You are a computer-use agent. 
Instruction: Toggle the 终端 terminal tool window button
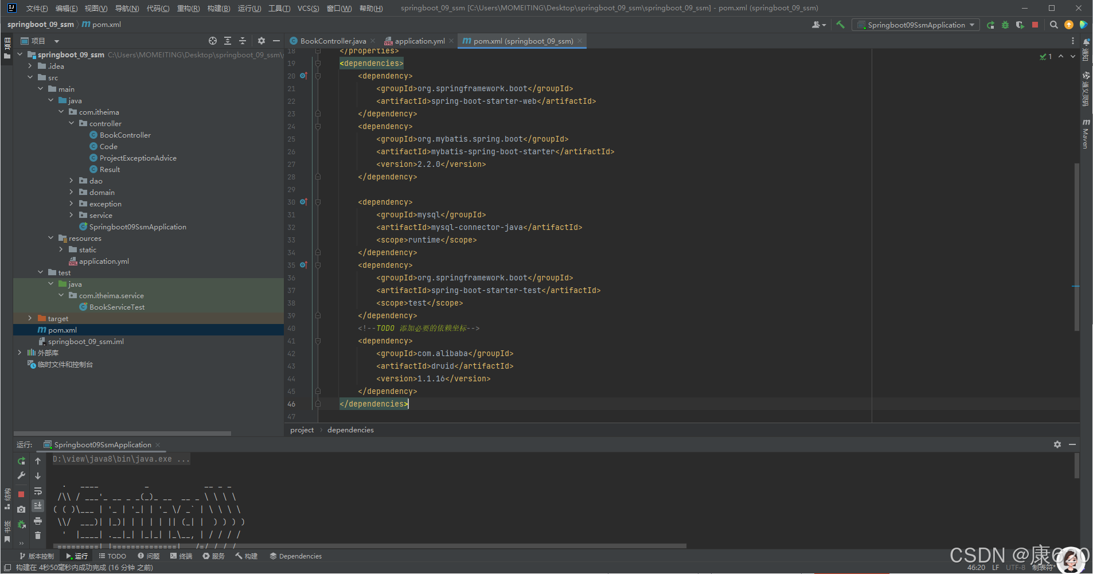(181, 556)
